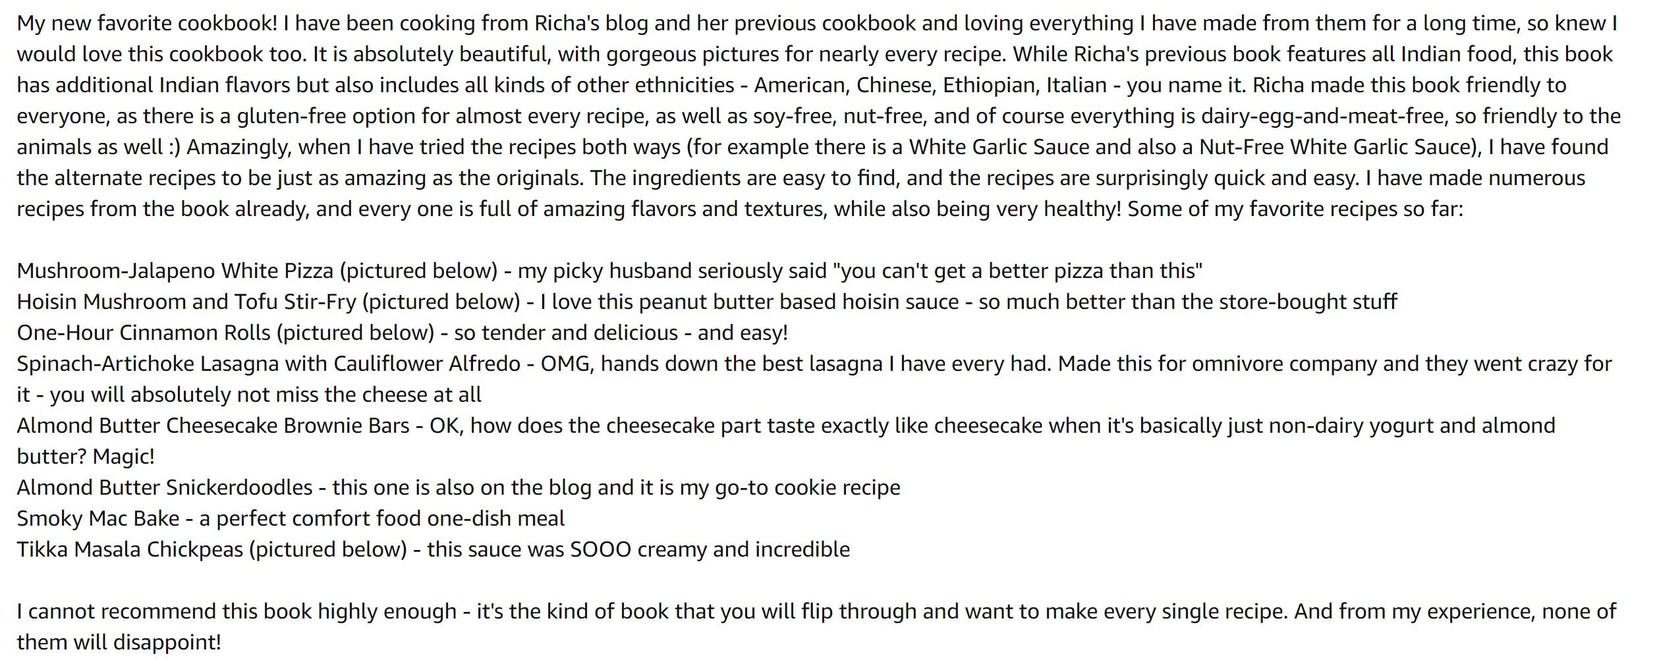Click the "Hoisin Mushroom and Tofu Stir-Fry" text
The width and height of the screenshot is (1659, 660).
186,302
